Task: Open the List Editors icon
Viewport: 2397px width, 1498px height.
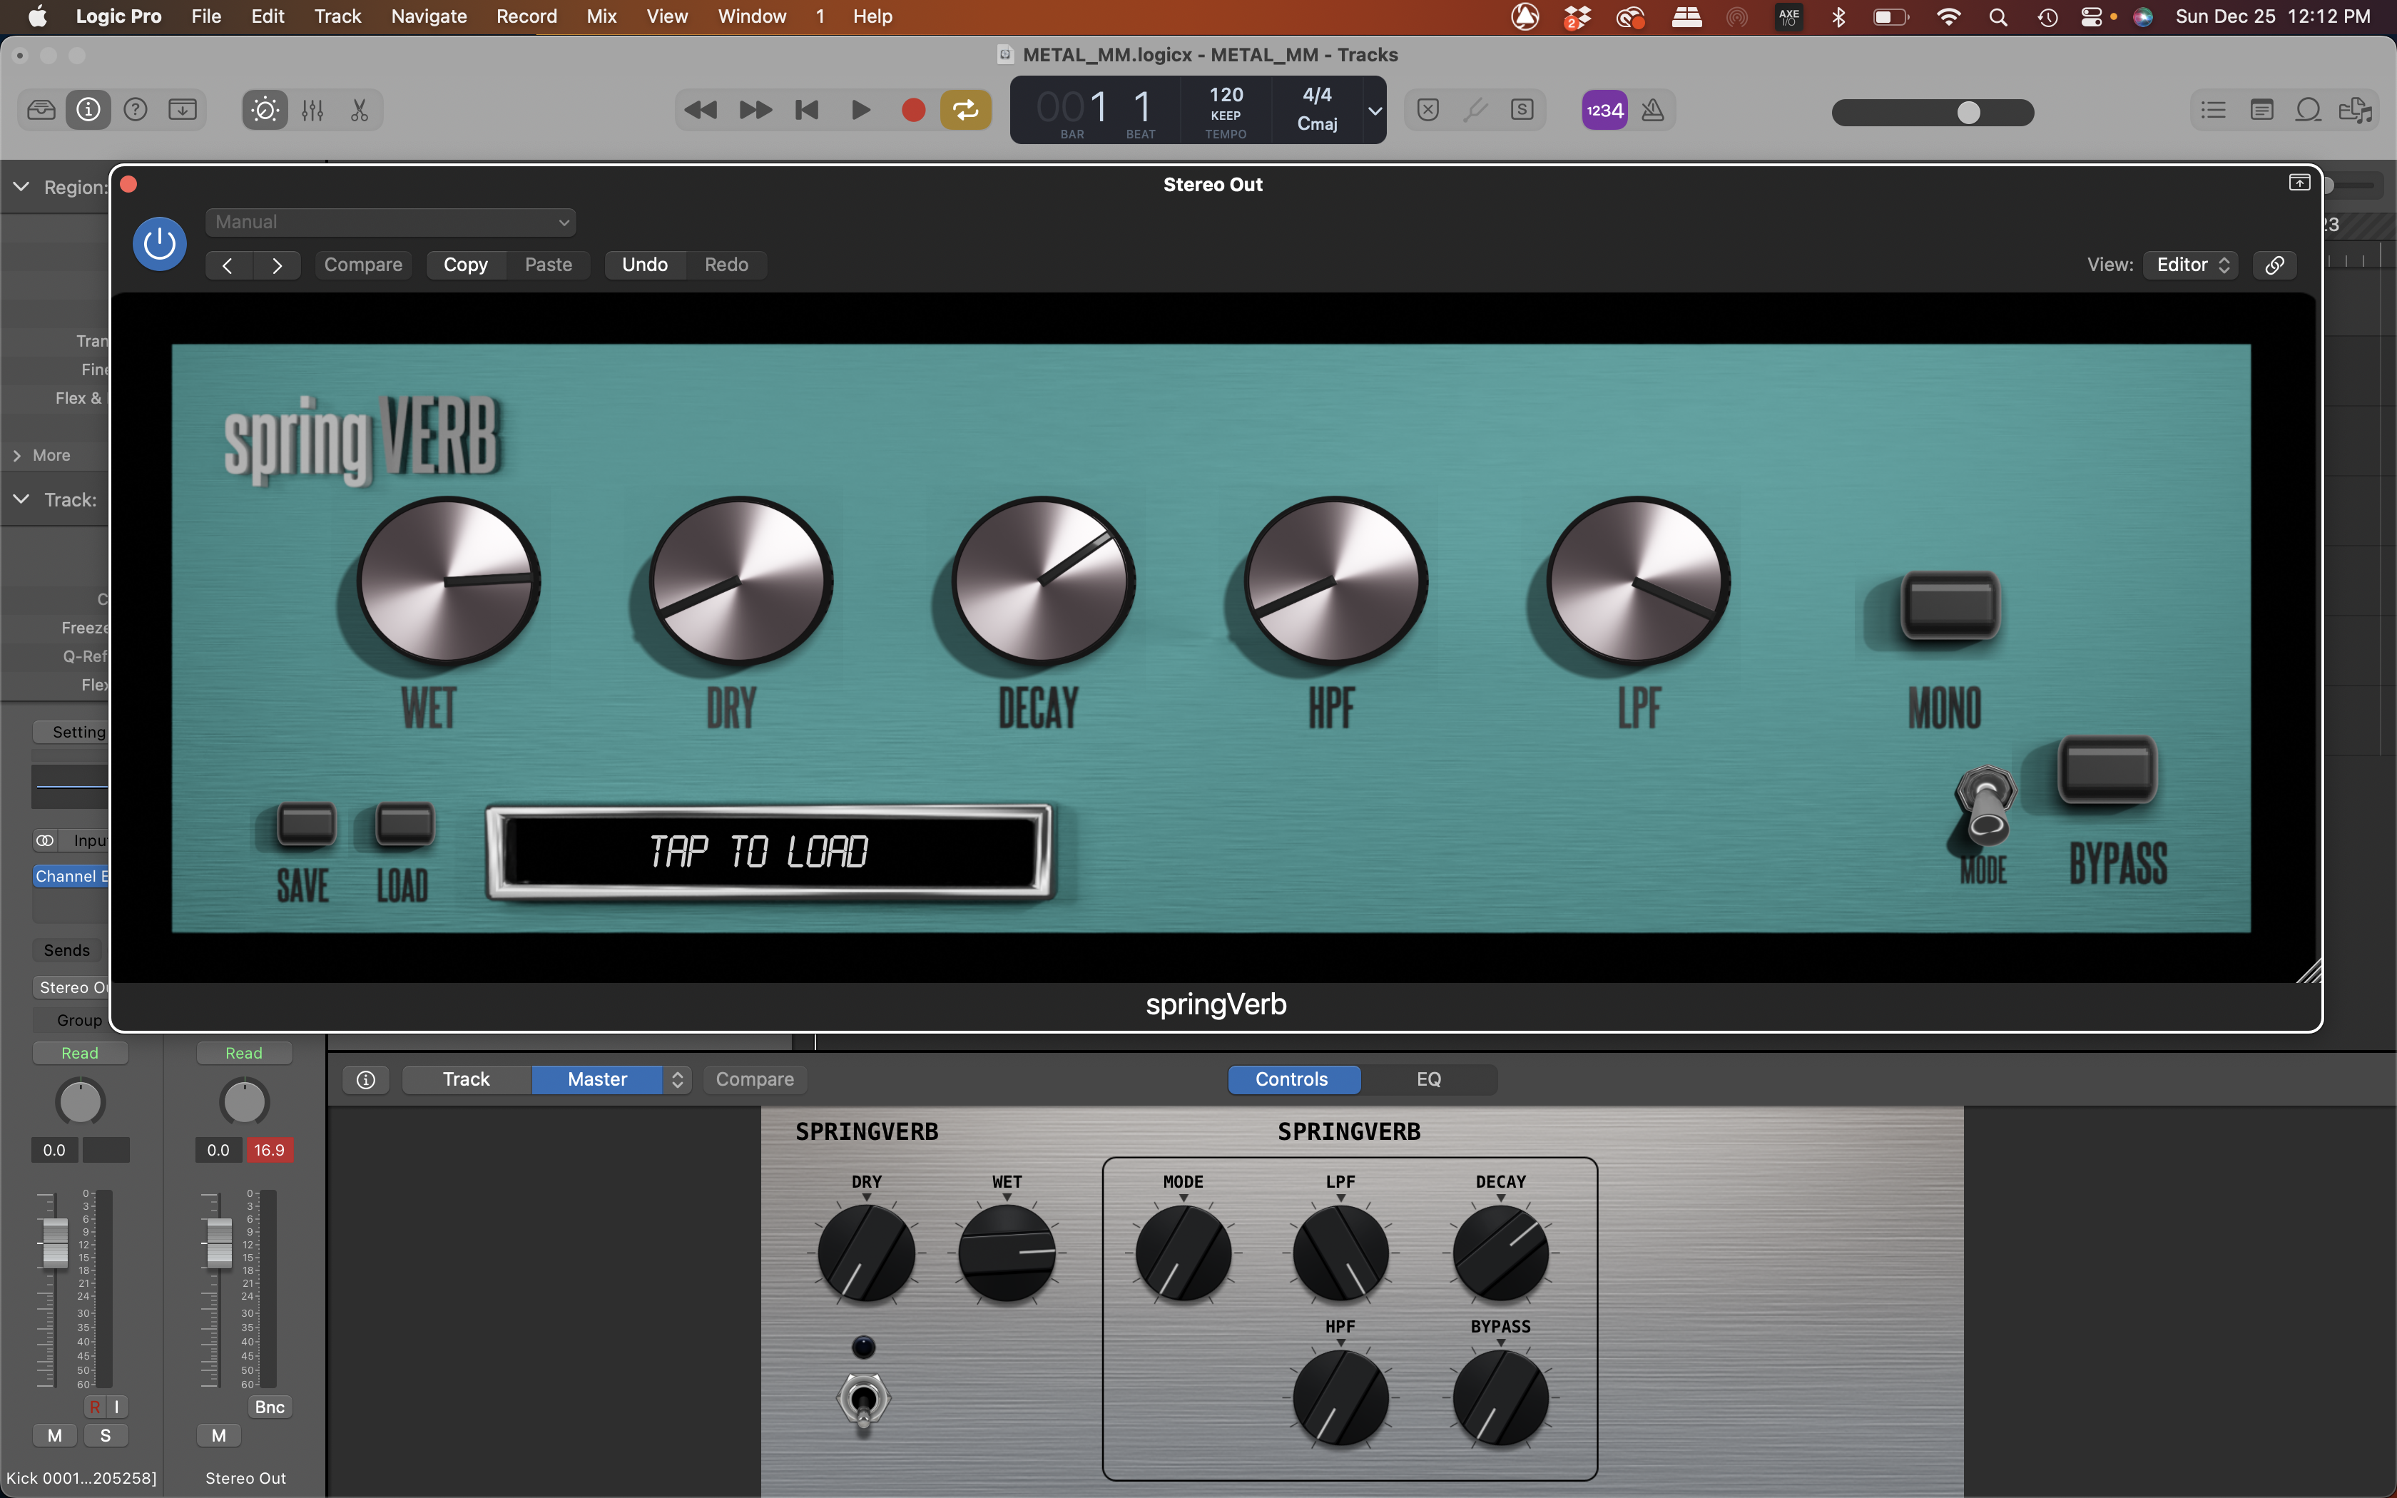Action: pos(2214,110)
